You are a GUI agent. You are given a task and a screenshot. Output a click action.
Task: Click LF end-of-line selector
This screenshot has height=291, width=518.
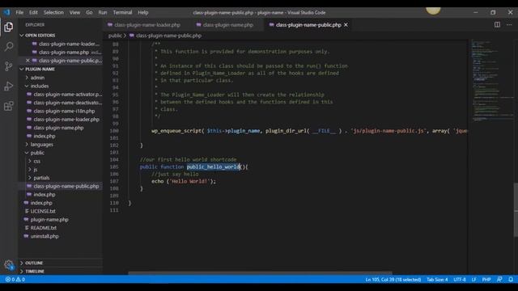473,280
